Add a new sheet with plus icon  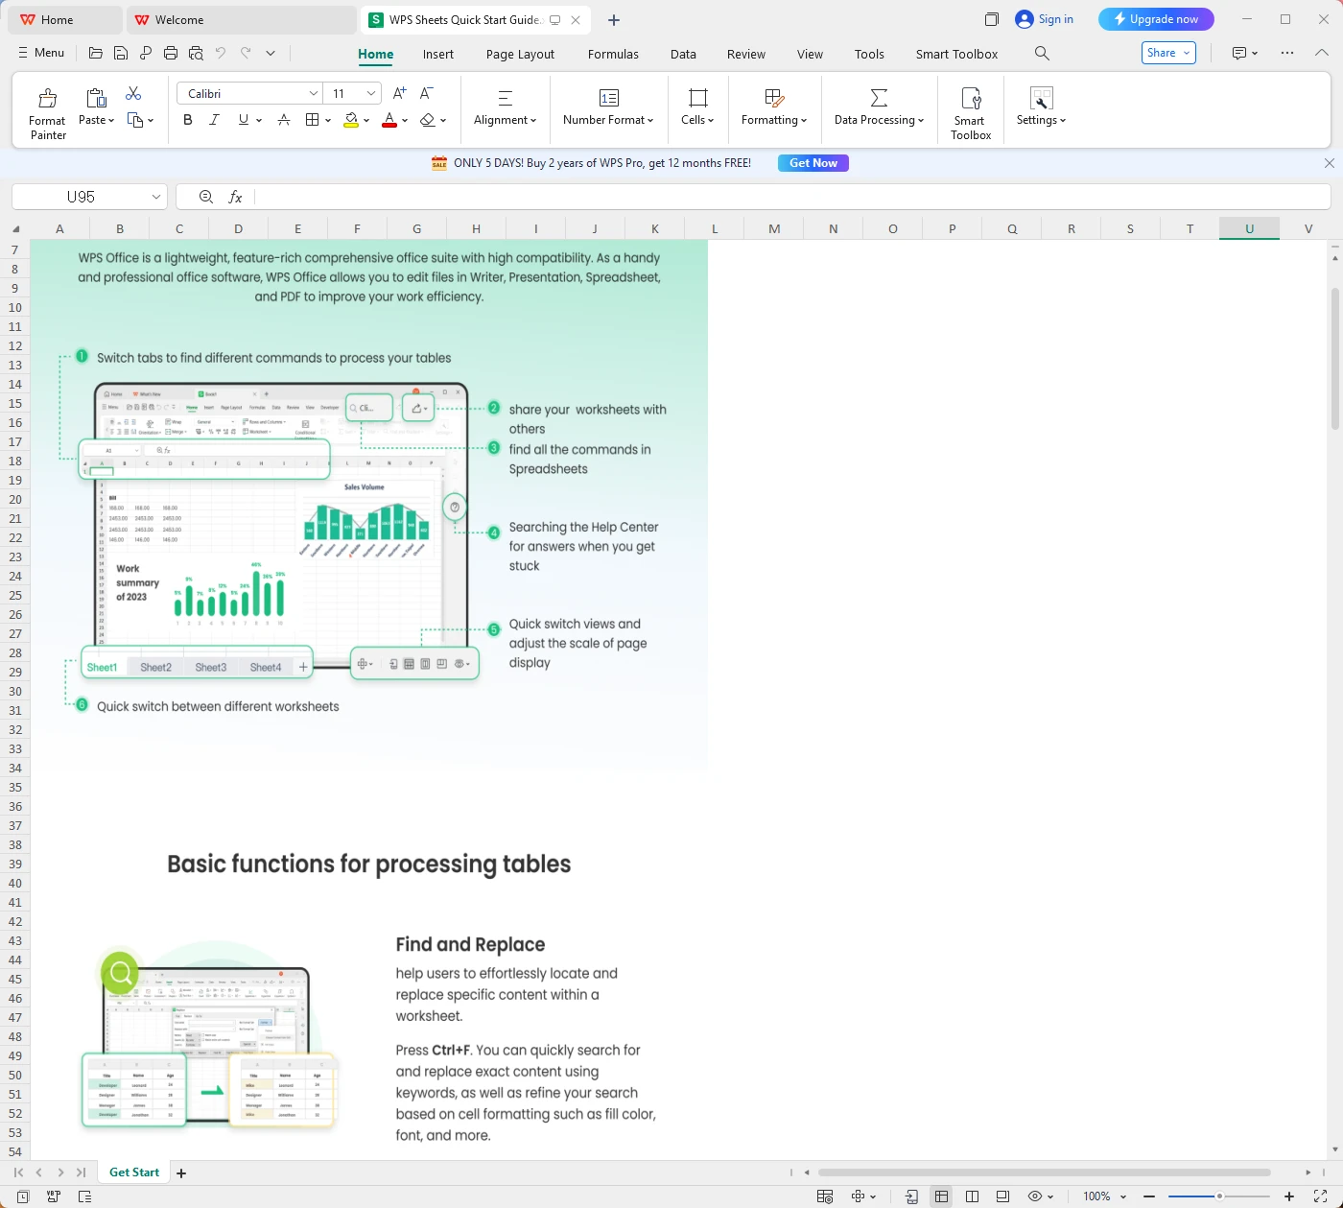181,1172
